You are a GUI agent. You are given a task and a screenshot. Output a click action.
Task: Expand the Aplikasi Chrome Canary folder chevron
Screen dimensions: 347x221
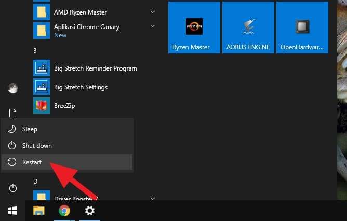point(153,26)
